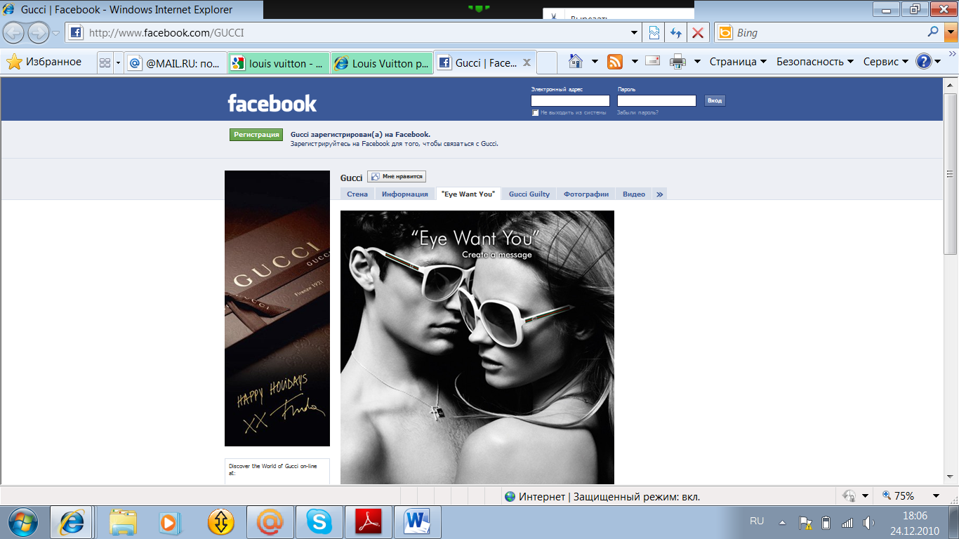959x539 pixels.
Task: Click the Home page icon
Action: tap(576, 62)
